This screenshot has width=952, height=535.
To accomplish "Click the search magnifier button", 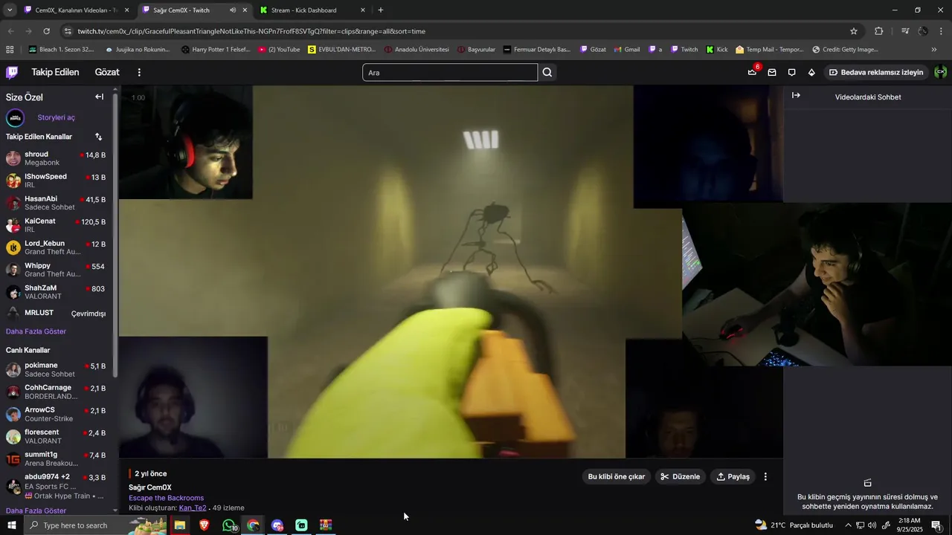I will tap(547, 72).
